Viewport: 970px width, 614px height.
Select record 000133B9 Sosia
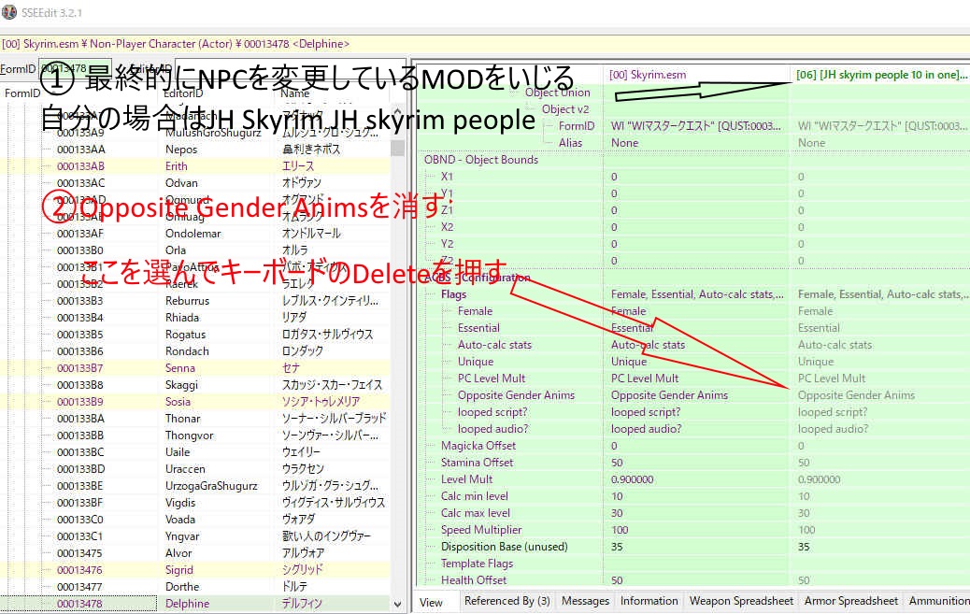195,402
